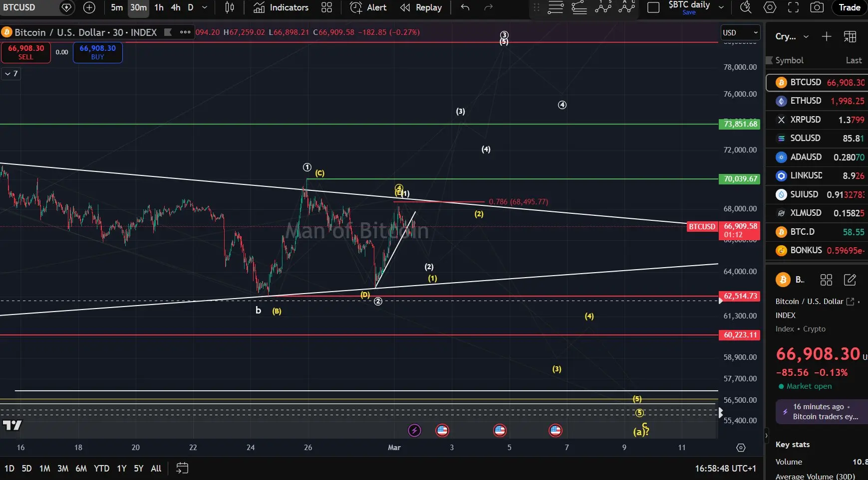Image resolution: width=868 pixels, height=480 pixels.
Task: Take a chart snapshot with camera
Action: click(817, 7)
